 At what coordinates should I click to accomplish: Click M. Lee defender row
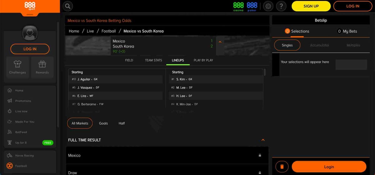[216, 87]
